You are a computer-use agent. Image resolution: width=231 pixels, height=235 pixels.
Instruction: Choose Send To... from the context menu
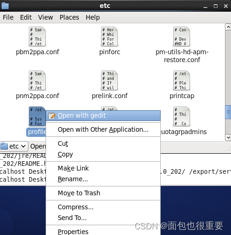(x=103, y=218)
